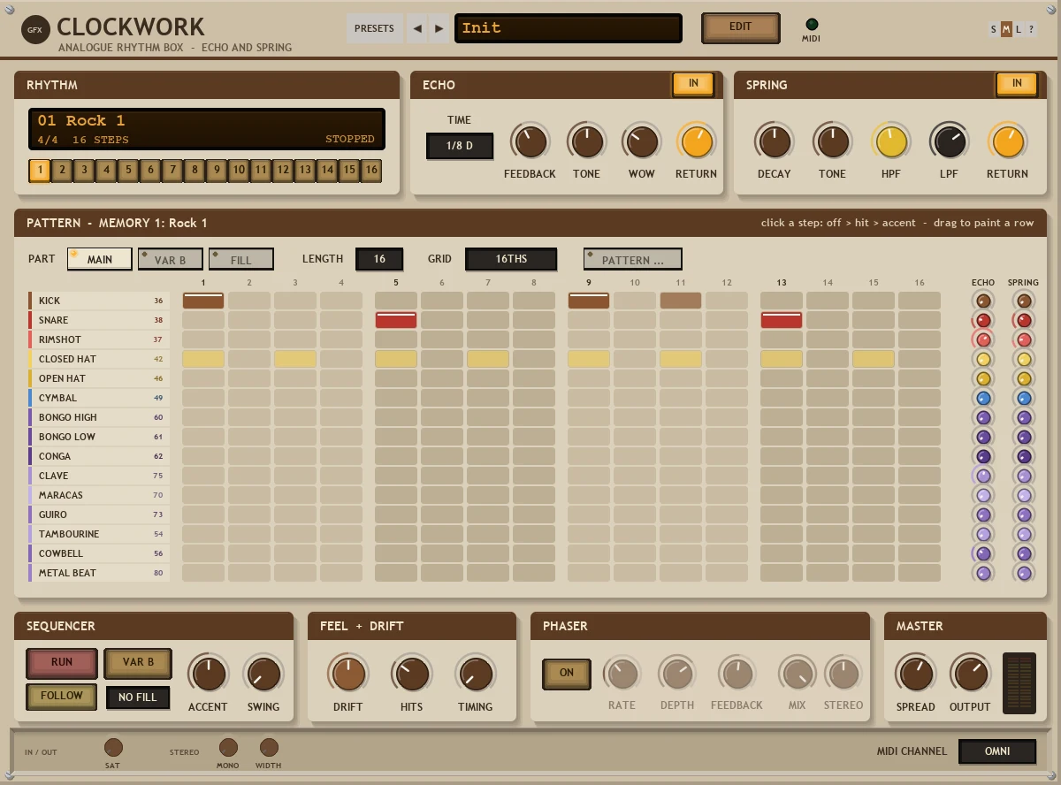Select size L
This screenshot has height=785, width=1061.
pyautogui.click(x=1019, y=29)
